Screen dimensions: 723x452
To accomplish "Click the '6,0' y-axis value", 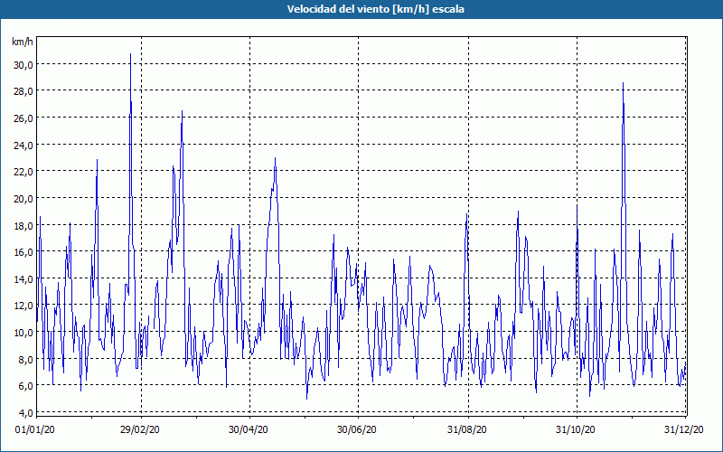I will coord(25,386).
